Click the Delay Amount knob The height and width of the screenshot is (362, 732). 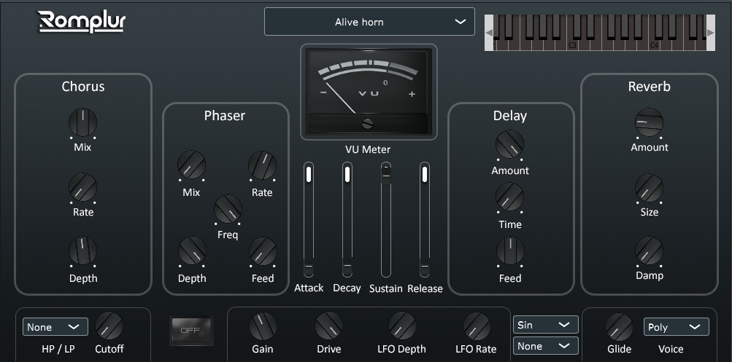(510, 144)
